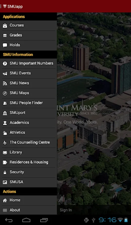The height and width of the screenshot is (225, 131).
Task: Open SMU People Finder
Action: click(28, 103)
